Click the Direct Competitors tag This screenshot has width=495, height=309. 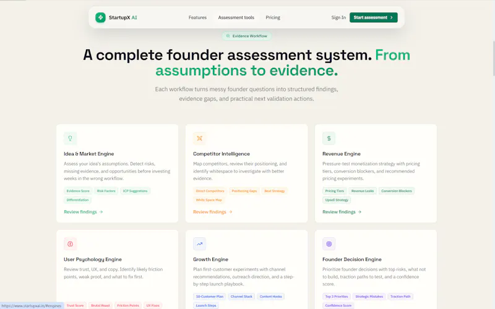coord(210,191)
